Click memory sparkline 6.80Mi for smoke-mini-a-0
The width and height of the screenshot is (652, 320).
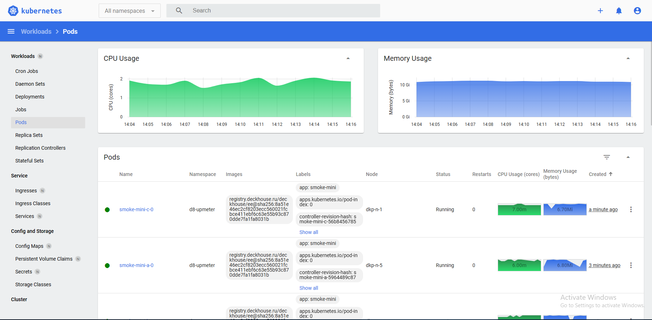(565, 265)
